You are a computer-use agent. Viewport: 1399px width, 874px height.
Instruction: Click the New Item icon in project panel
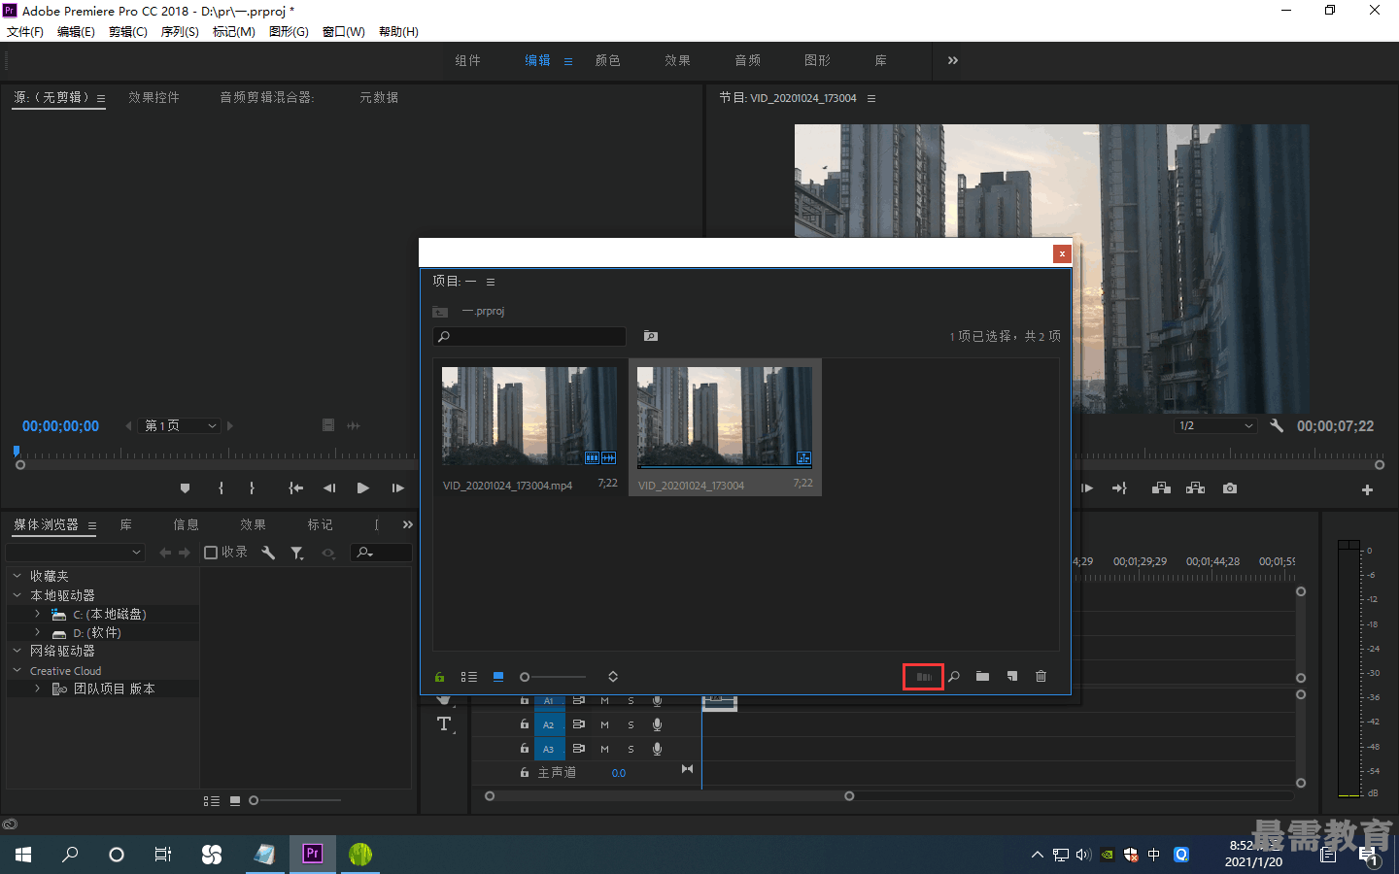[1011, 676]
